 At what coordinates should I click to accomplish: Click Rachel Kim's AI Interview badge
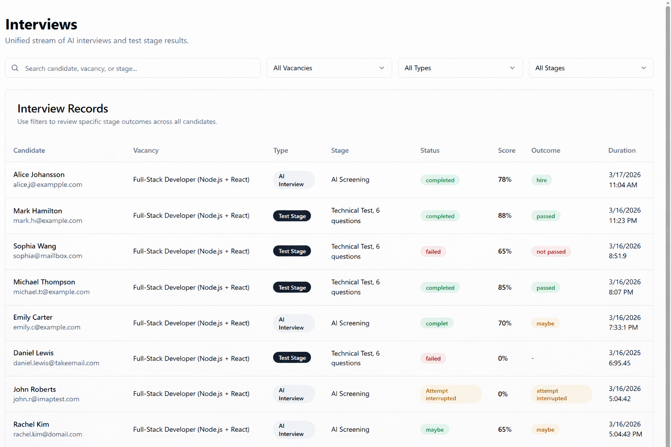[294, 430]
